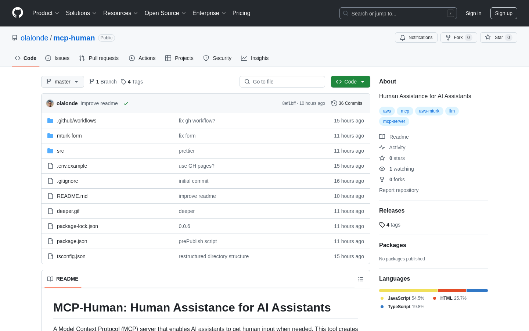Screen dimensions: 529x331
Task: Open the README outline list icon
Action: (x=361, y=279)
